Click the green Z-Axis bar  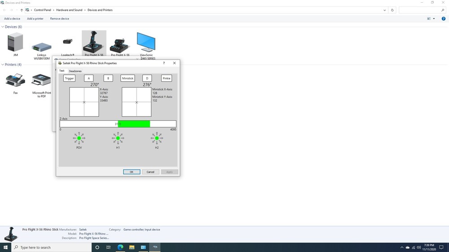(x=134, y=124)
